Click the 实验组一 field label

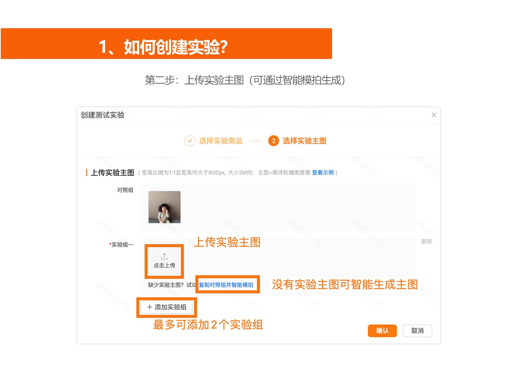[122, 245]
